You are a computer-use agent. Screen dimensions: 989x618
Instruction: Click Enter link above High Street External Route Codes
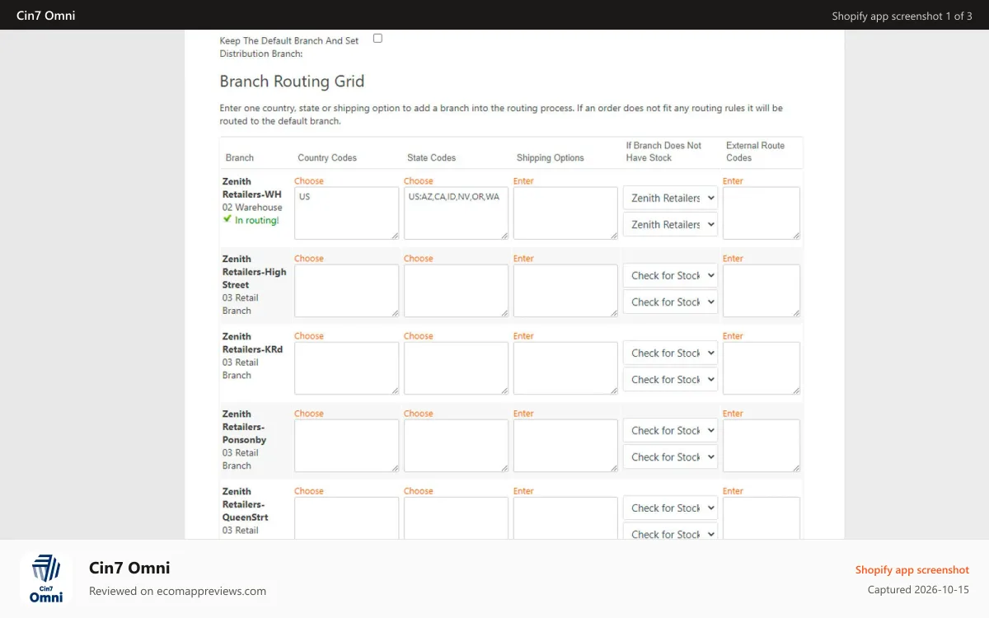click(733, 259)
